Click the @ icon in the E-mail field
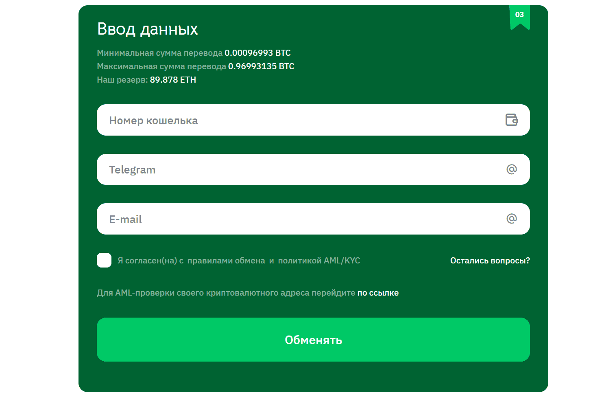The width and height of the screenshot is (604, 397). tap(512, 219)
